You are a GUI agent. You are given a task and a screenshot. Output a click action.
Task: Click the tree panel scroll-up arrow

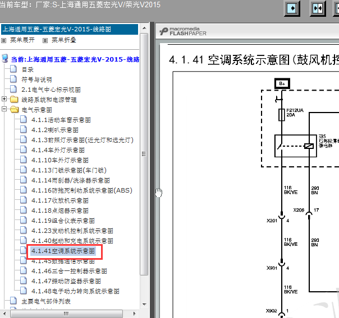pos(144,28)
